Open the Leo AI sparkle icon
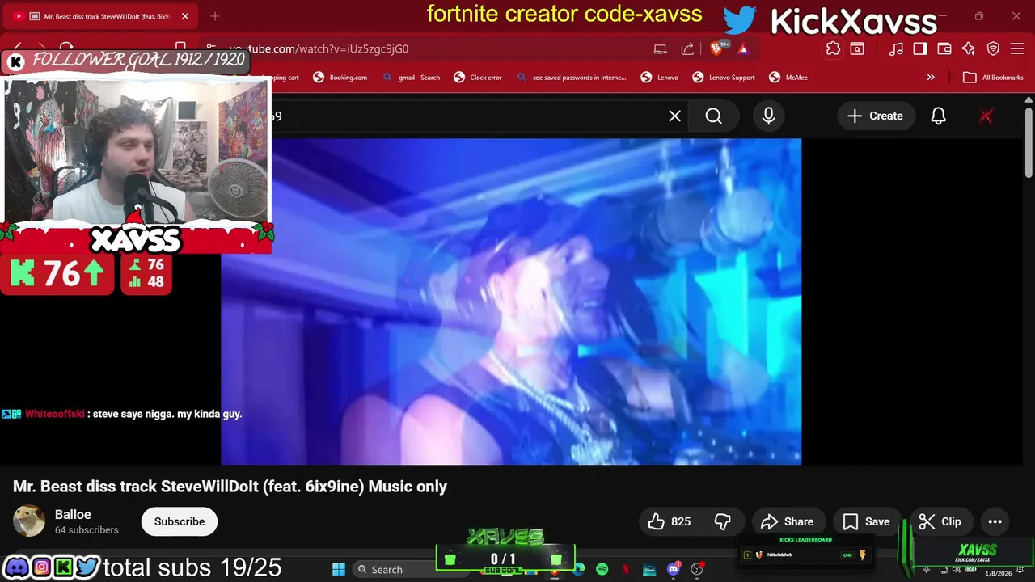This screenshot has width=1035, height=582. click(969, 49)
